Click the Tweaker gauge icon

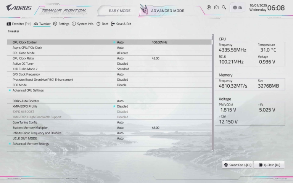(x=36, y=24)
